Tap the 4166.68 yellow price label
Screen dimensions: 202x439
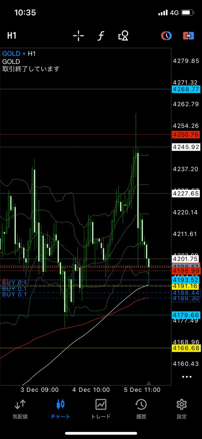pos(186,348)
